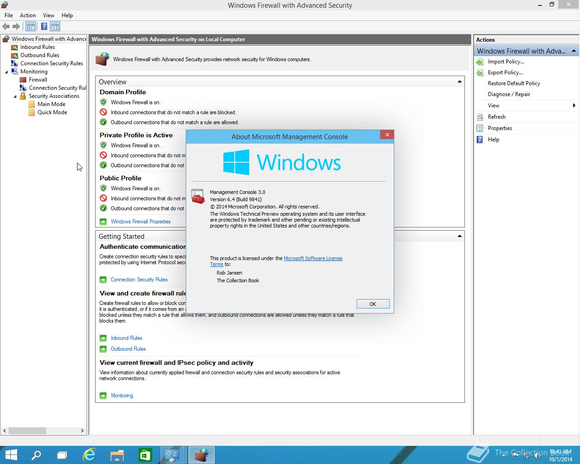Click the Outbound Rules link in Getting Started
580x464 pixels.
click(128, 349)
